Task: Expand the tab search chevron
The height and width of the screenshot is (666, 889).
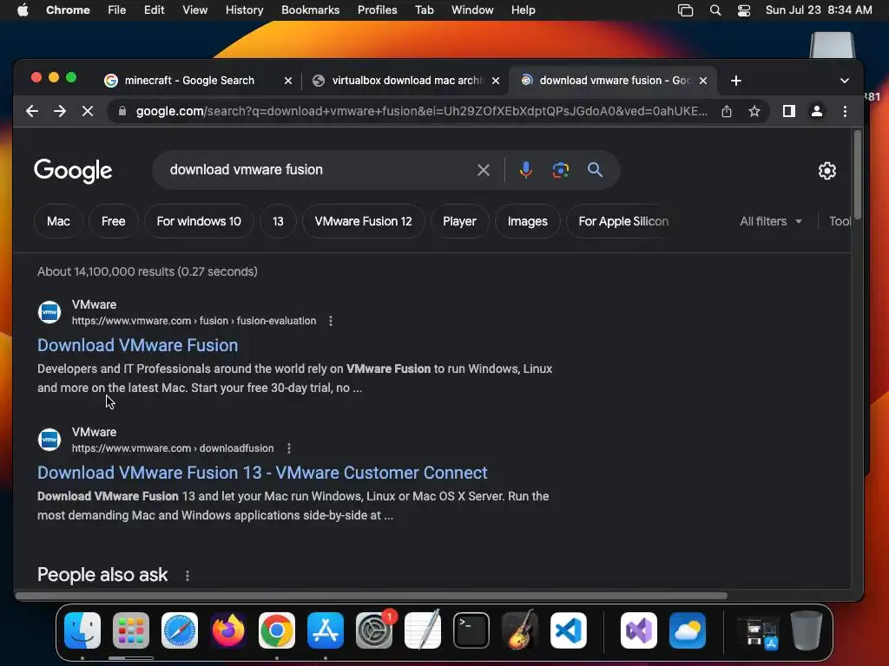Action: (x=844, y=81)
